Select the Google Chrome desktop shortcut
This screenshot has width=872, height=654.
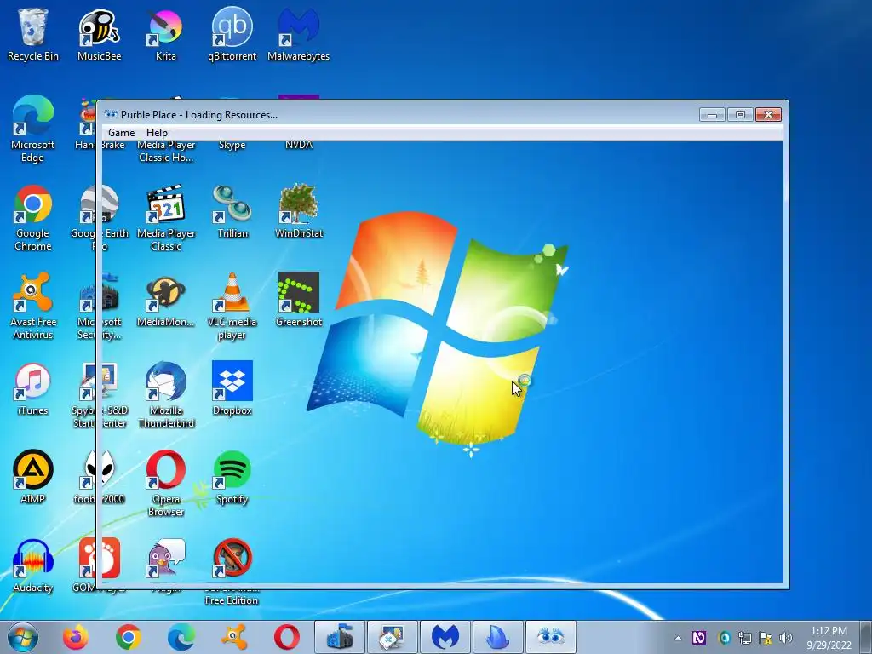point(33,218)
